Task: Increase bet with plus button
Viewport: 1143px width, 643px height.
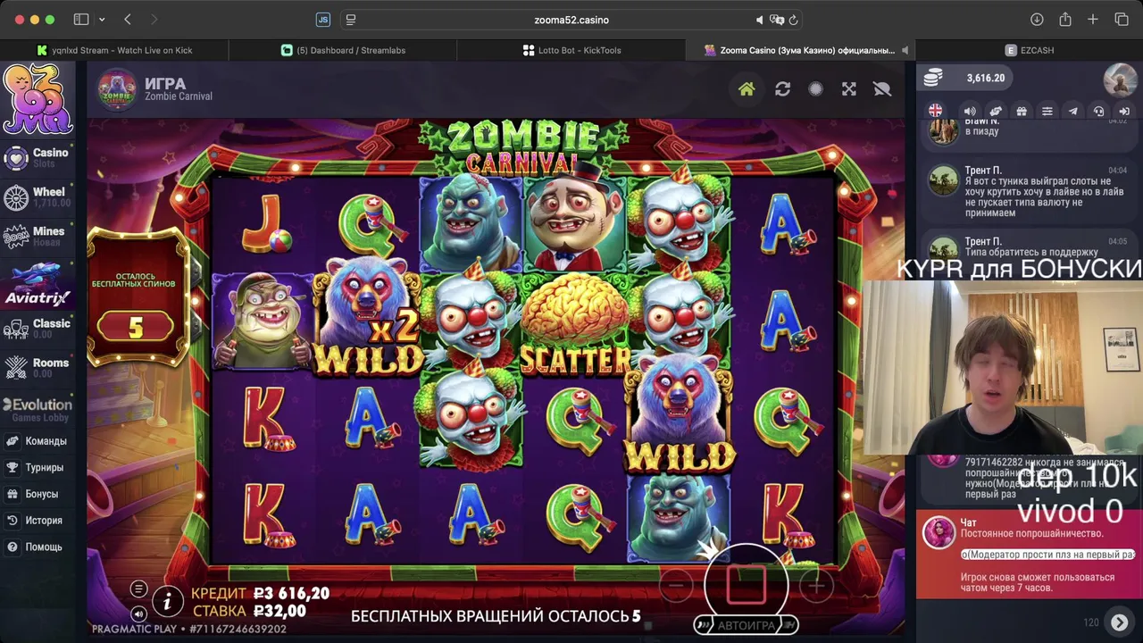Action: [x=816, y=586]
